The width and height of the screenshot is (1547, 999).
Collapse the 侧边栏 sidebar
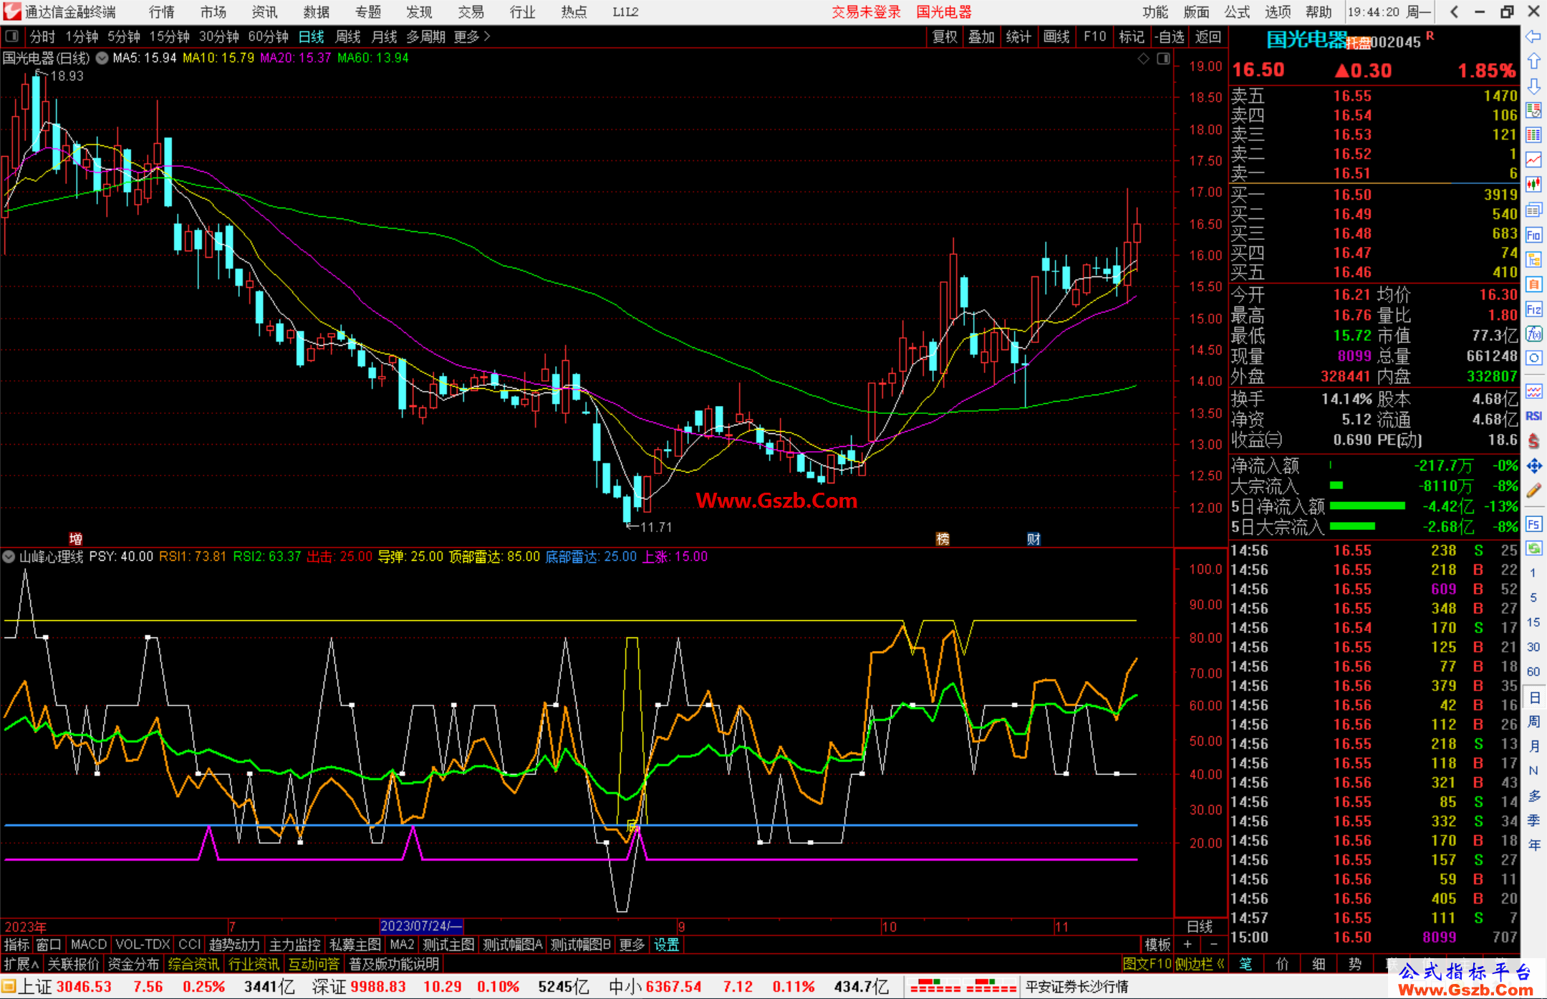pyautogui.click(x=1200, y=964)
